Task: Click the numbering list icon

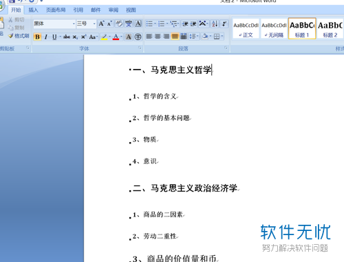Action: (162, 23)
